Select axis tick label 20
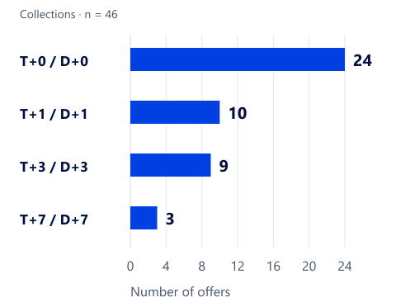This screenshot has width=396, height=307. [x=309, y=267]
